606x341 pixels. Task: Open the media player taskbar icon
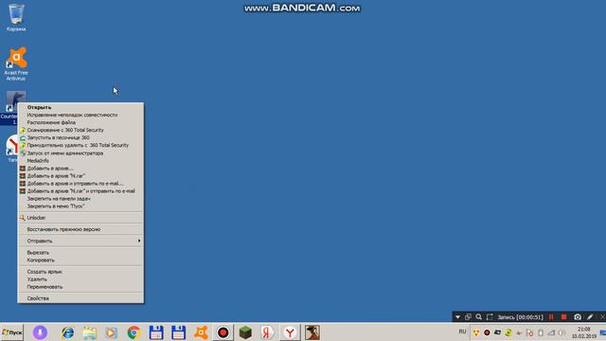112,332
